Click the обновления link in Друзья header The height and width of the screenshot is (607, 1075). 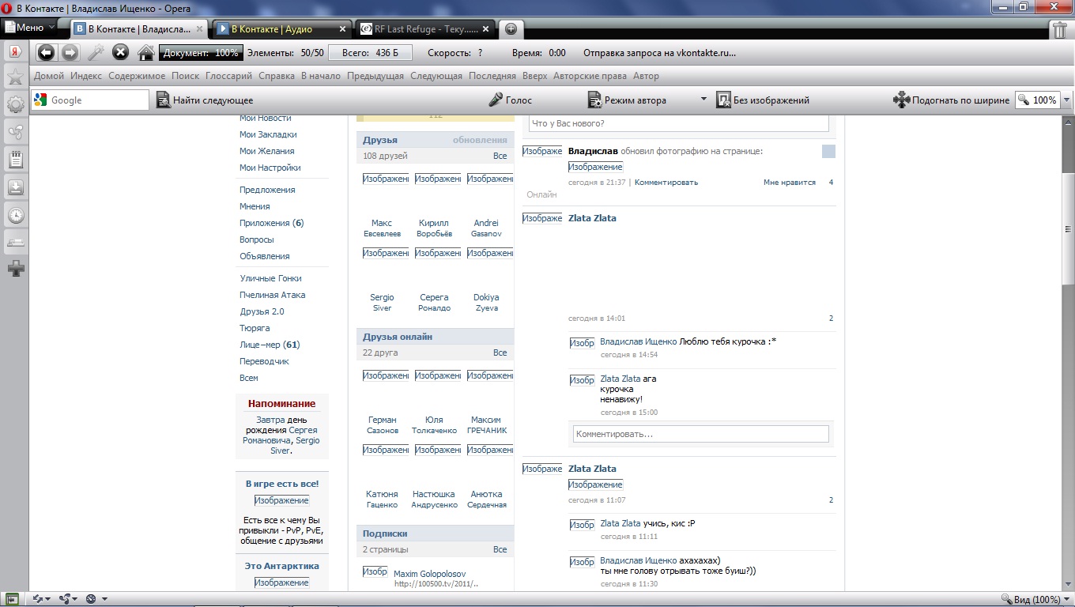click(480, 140)
